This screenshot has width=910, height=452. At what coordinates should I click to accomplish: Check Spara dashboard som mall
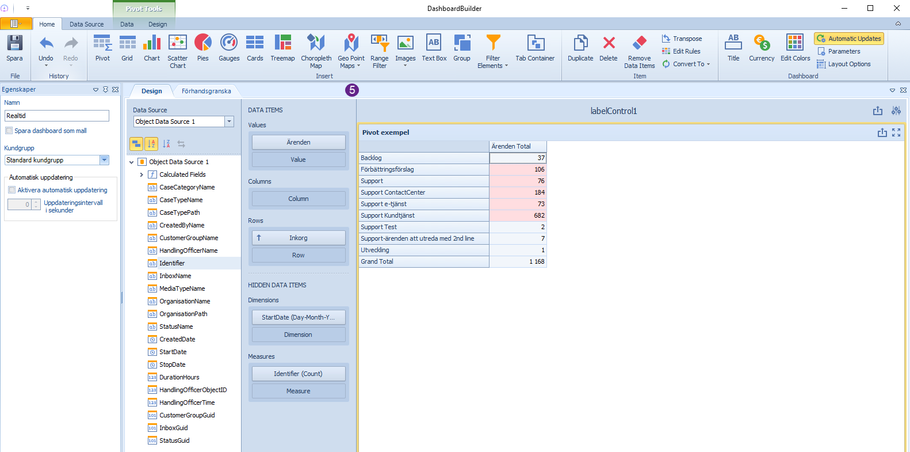point(9,131)
